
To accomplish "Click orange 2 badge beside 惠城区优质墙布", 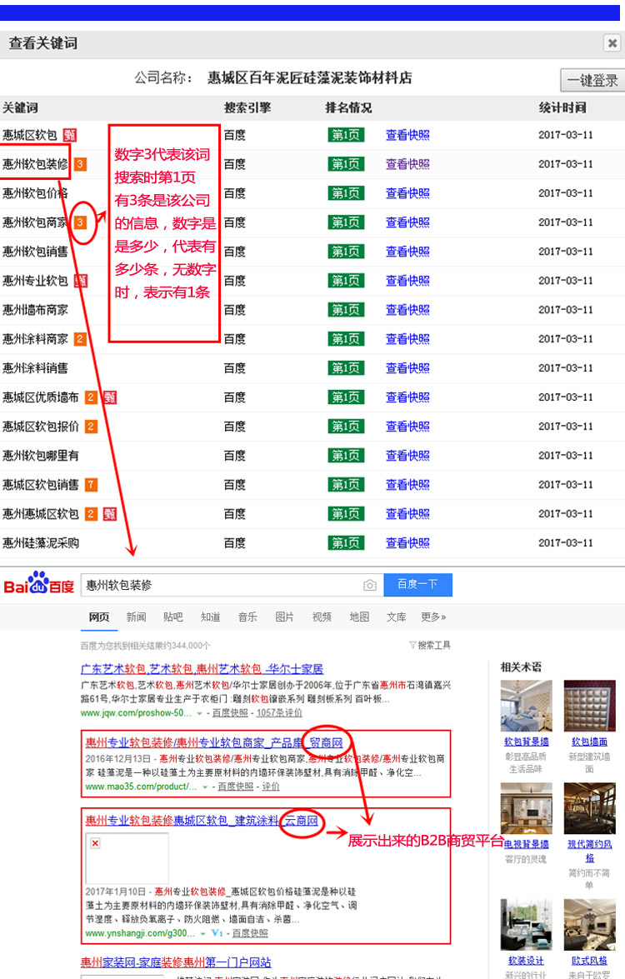I will pos(91,397).
